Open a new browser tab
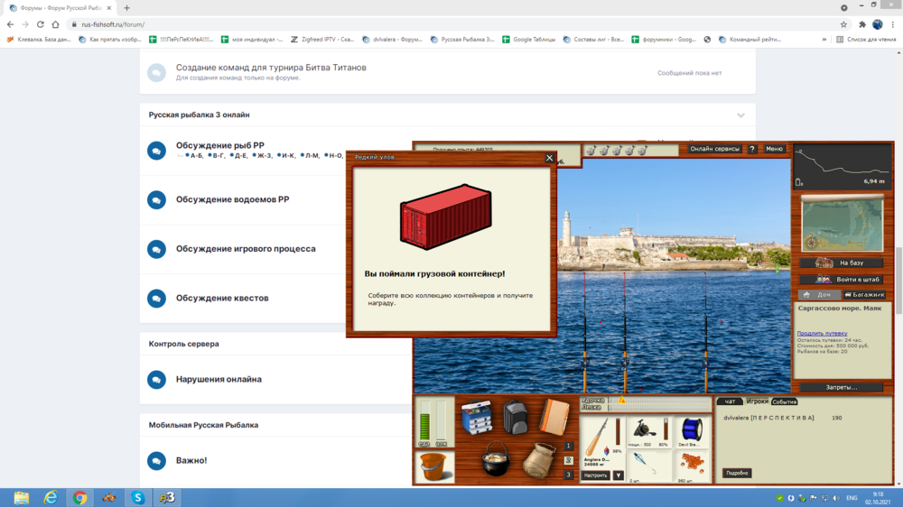The width and height of the screenshot is (903, 507). 126,8
